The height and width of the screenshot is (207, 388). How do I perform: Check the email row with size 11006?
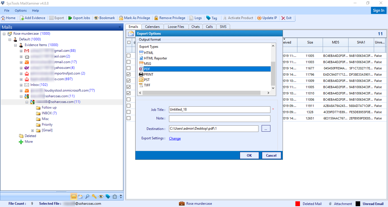tap(129, 99)
